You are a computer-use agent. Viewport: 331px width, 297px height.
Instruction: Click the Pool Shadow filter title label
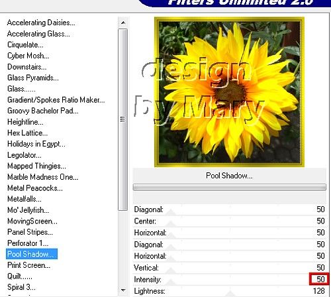(229, 176)
